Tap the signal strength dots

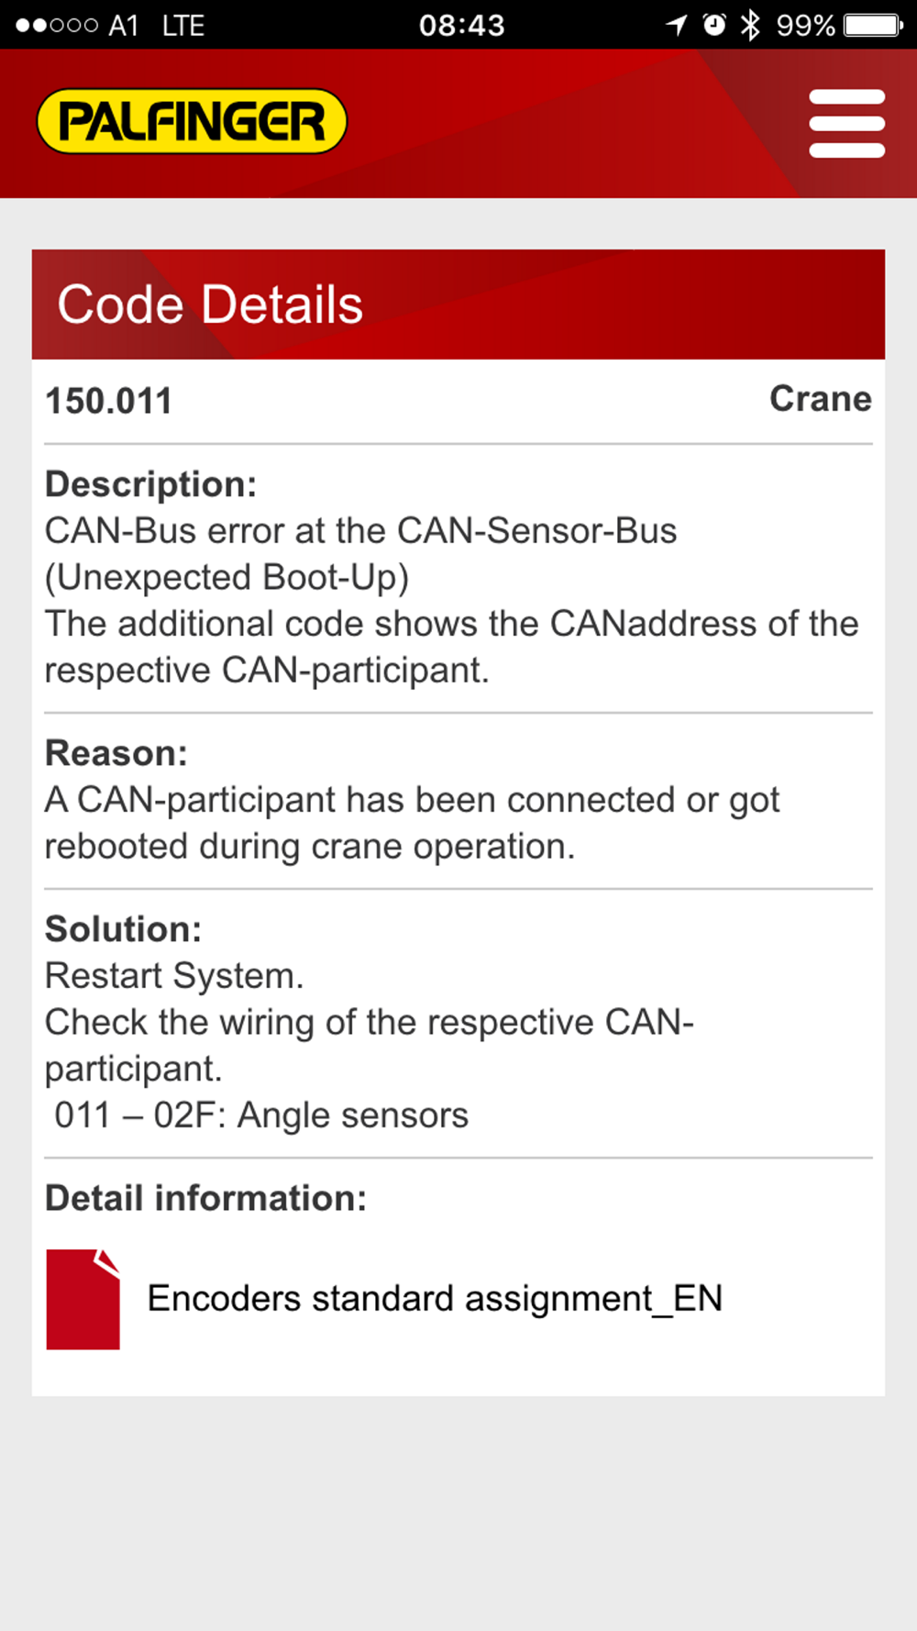coord(57,26)
